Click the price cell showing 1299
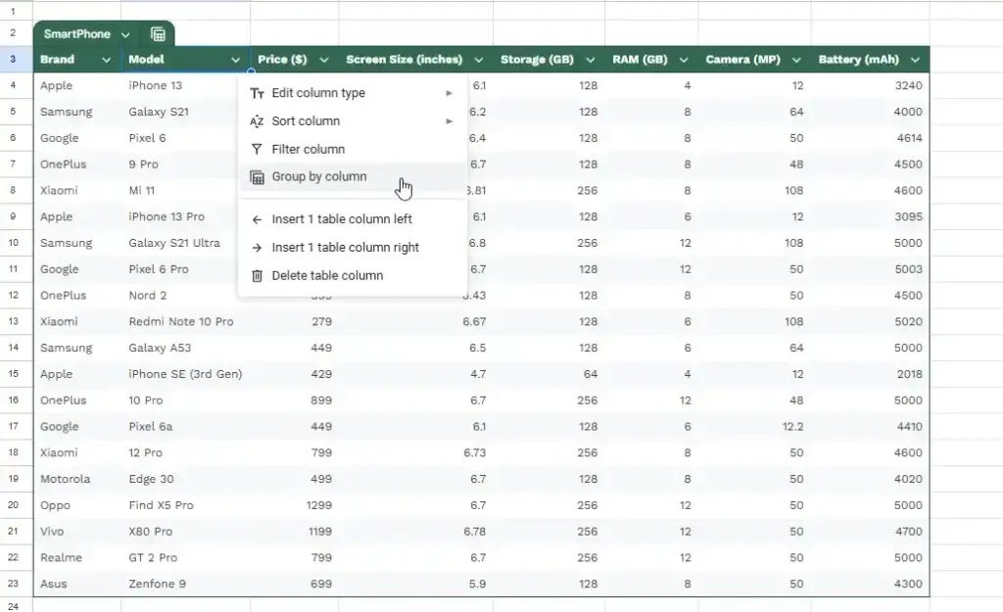 [x=294, y=505]
